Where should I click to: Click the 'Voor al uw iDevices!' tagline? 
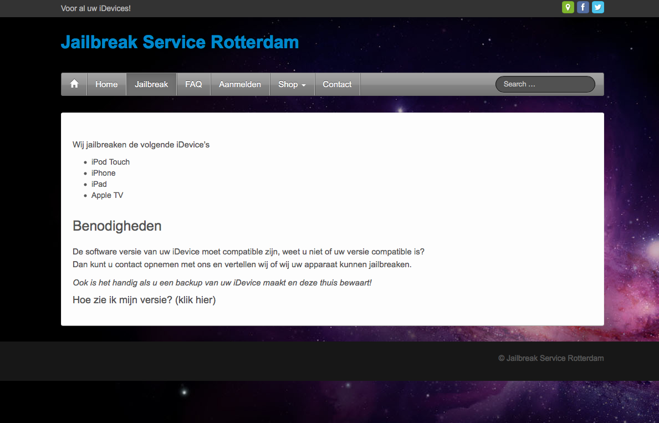click(96, 8)
